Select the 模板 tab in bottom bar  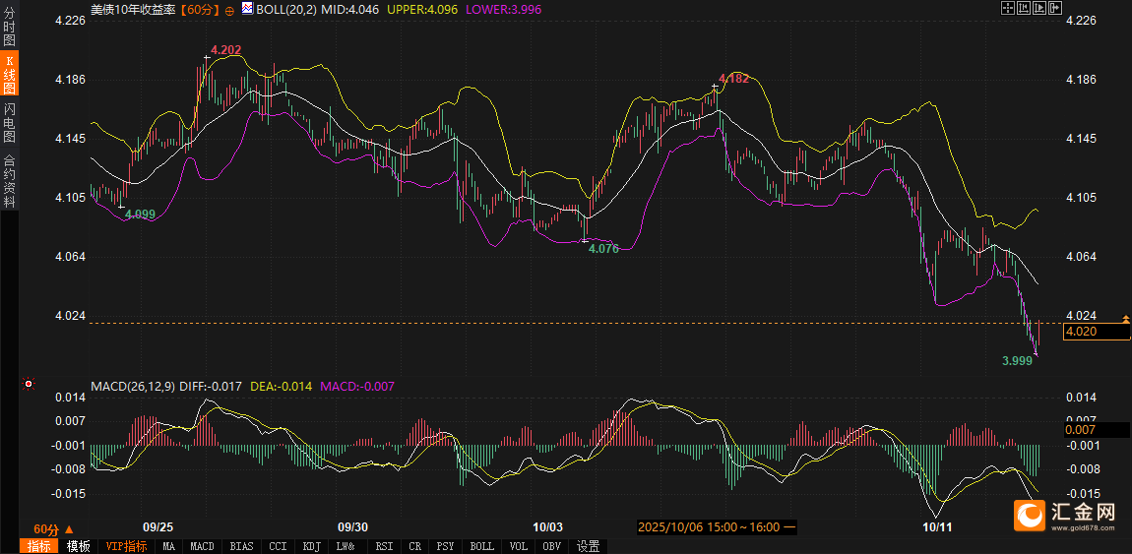point(79,546)
